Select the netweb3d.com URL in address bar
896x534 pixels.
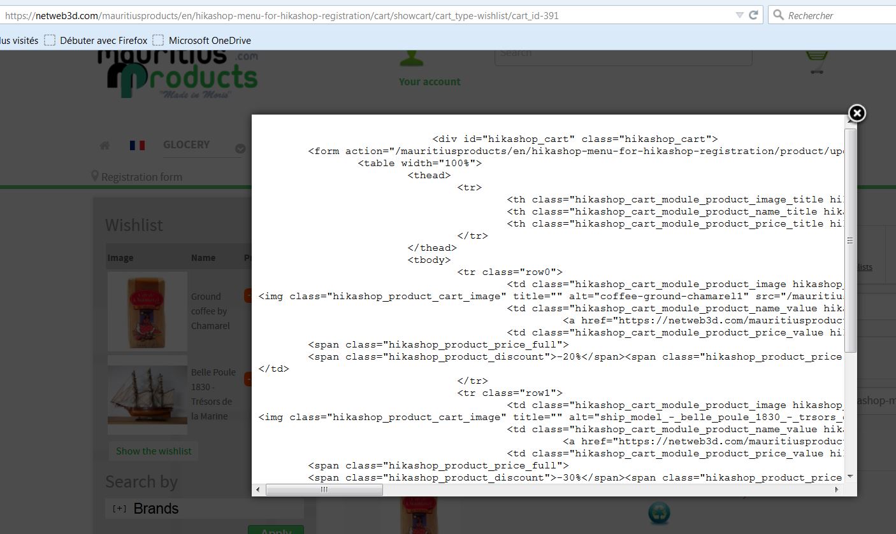click(282, 15)
